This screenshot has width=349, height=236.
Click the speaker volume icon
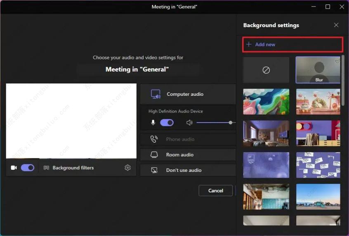coord(189,123)
